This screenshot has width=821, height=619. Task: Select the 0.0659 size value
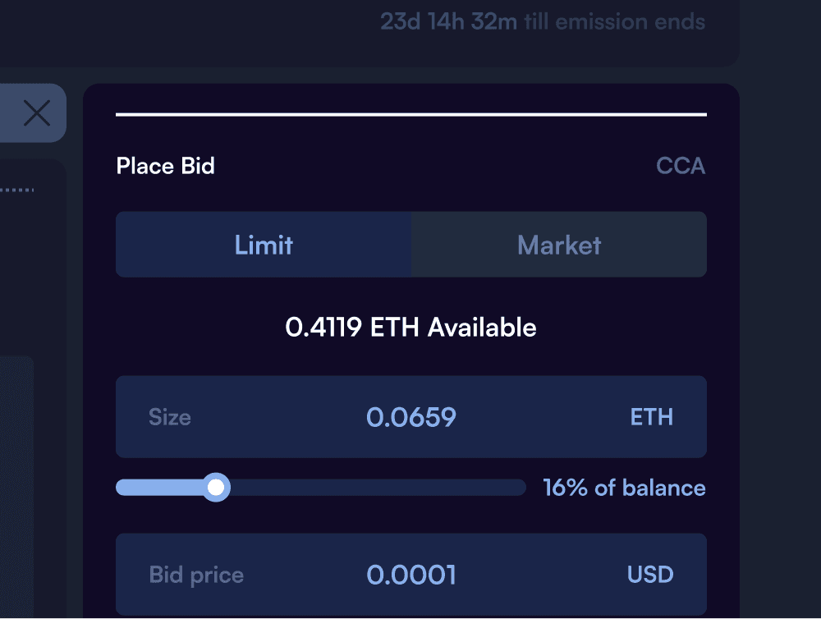point(411,417)
